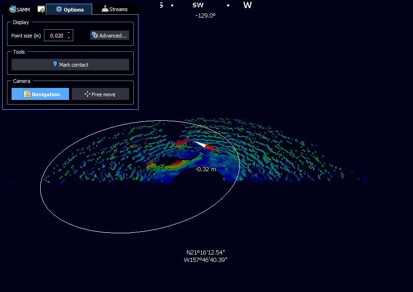Click the N21°16'12.54" latitude text
Viewport: 413px width, 292px height.
206,253
